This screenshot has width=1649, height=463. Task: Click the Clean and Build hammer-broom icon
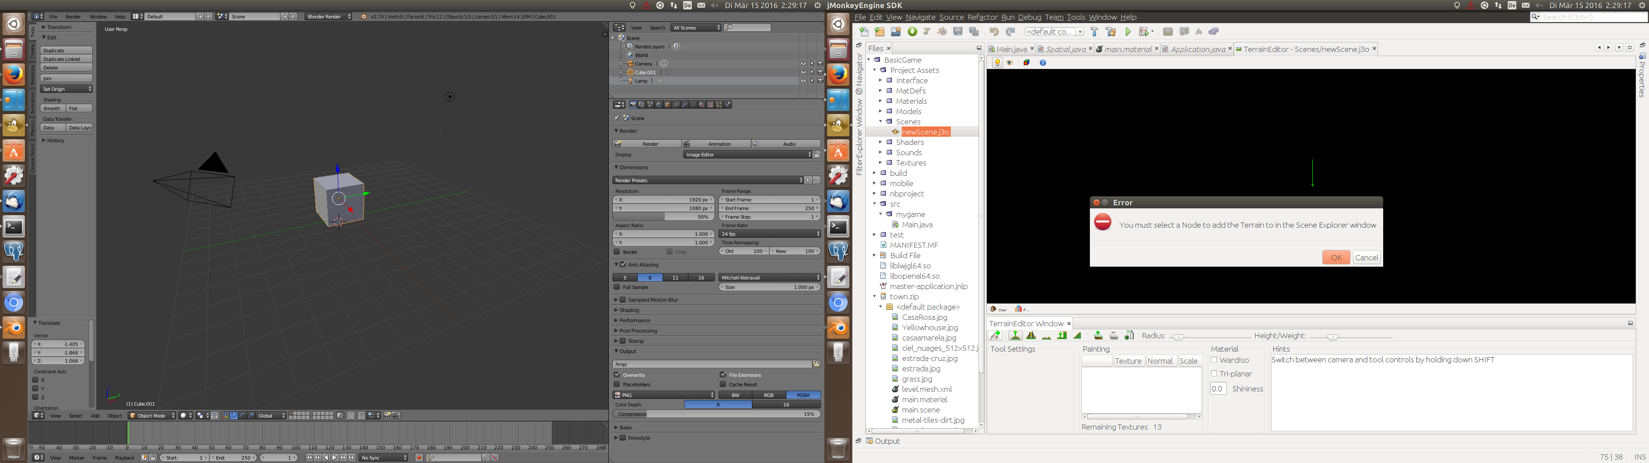[x=1110, y=32]
